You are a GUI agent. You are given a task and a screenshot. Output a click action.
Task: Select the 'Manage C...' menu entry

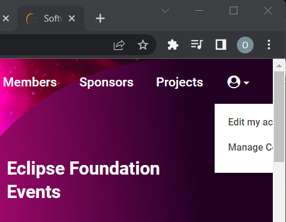click(x=251, y=147)
